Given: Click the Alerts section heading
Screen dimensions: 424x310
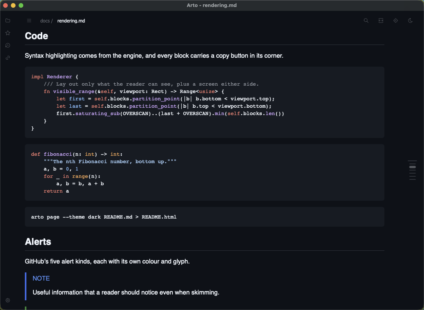Looking at the screenshot, I should 38,242.
